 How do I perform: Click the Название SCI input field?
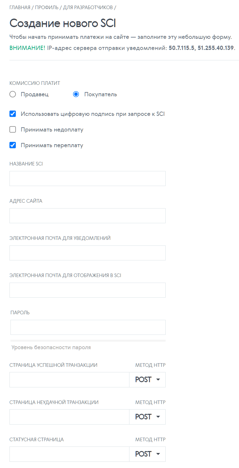[87, 179]
